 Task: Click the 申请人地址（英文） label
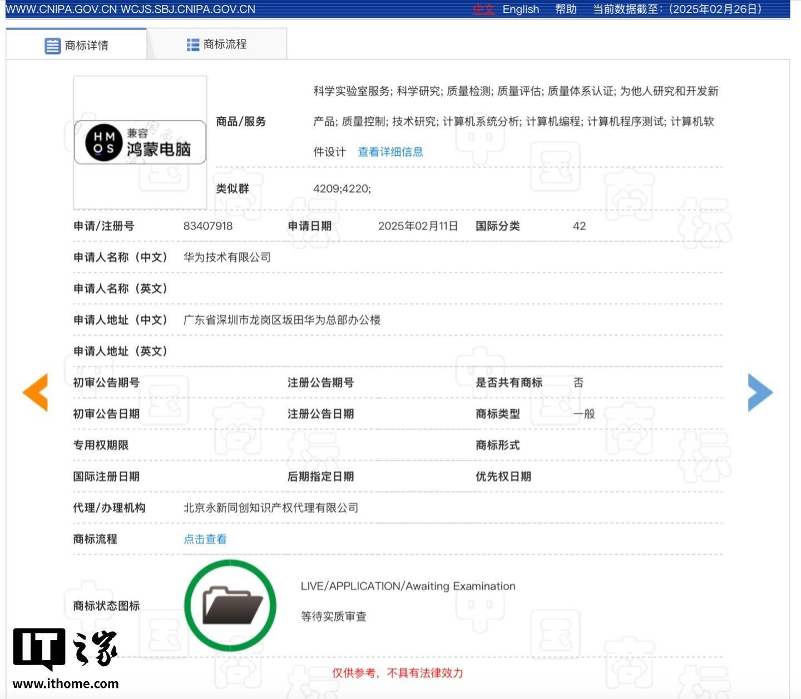121,351
